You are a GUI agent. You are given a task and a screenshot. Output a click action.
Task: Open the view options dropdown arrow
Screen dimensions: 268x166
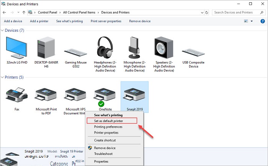tap(252, 21)
